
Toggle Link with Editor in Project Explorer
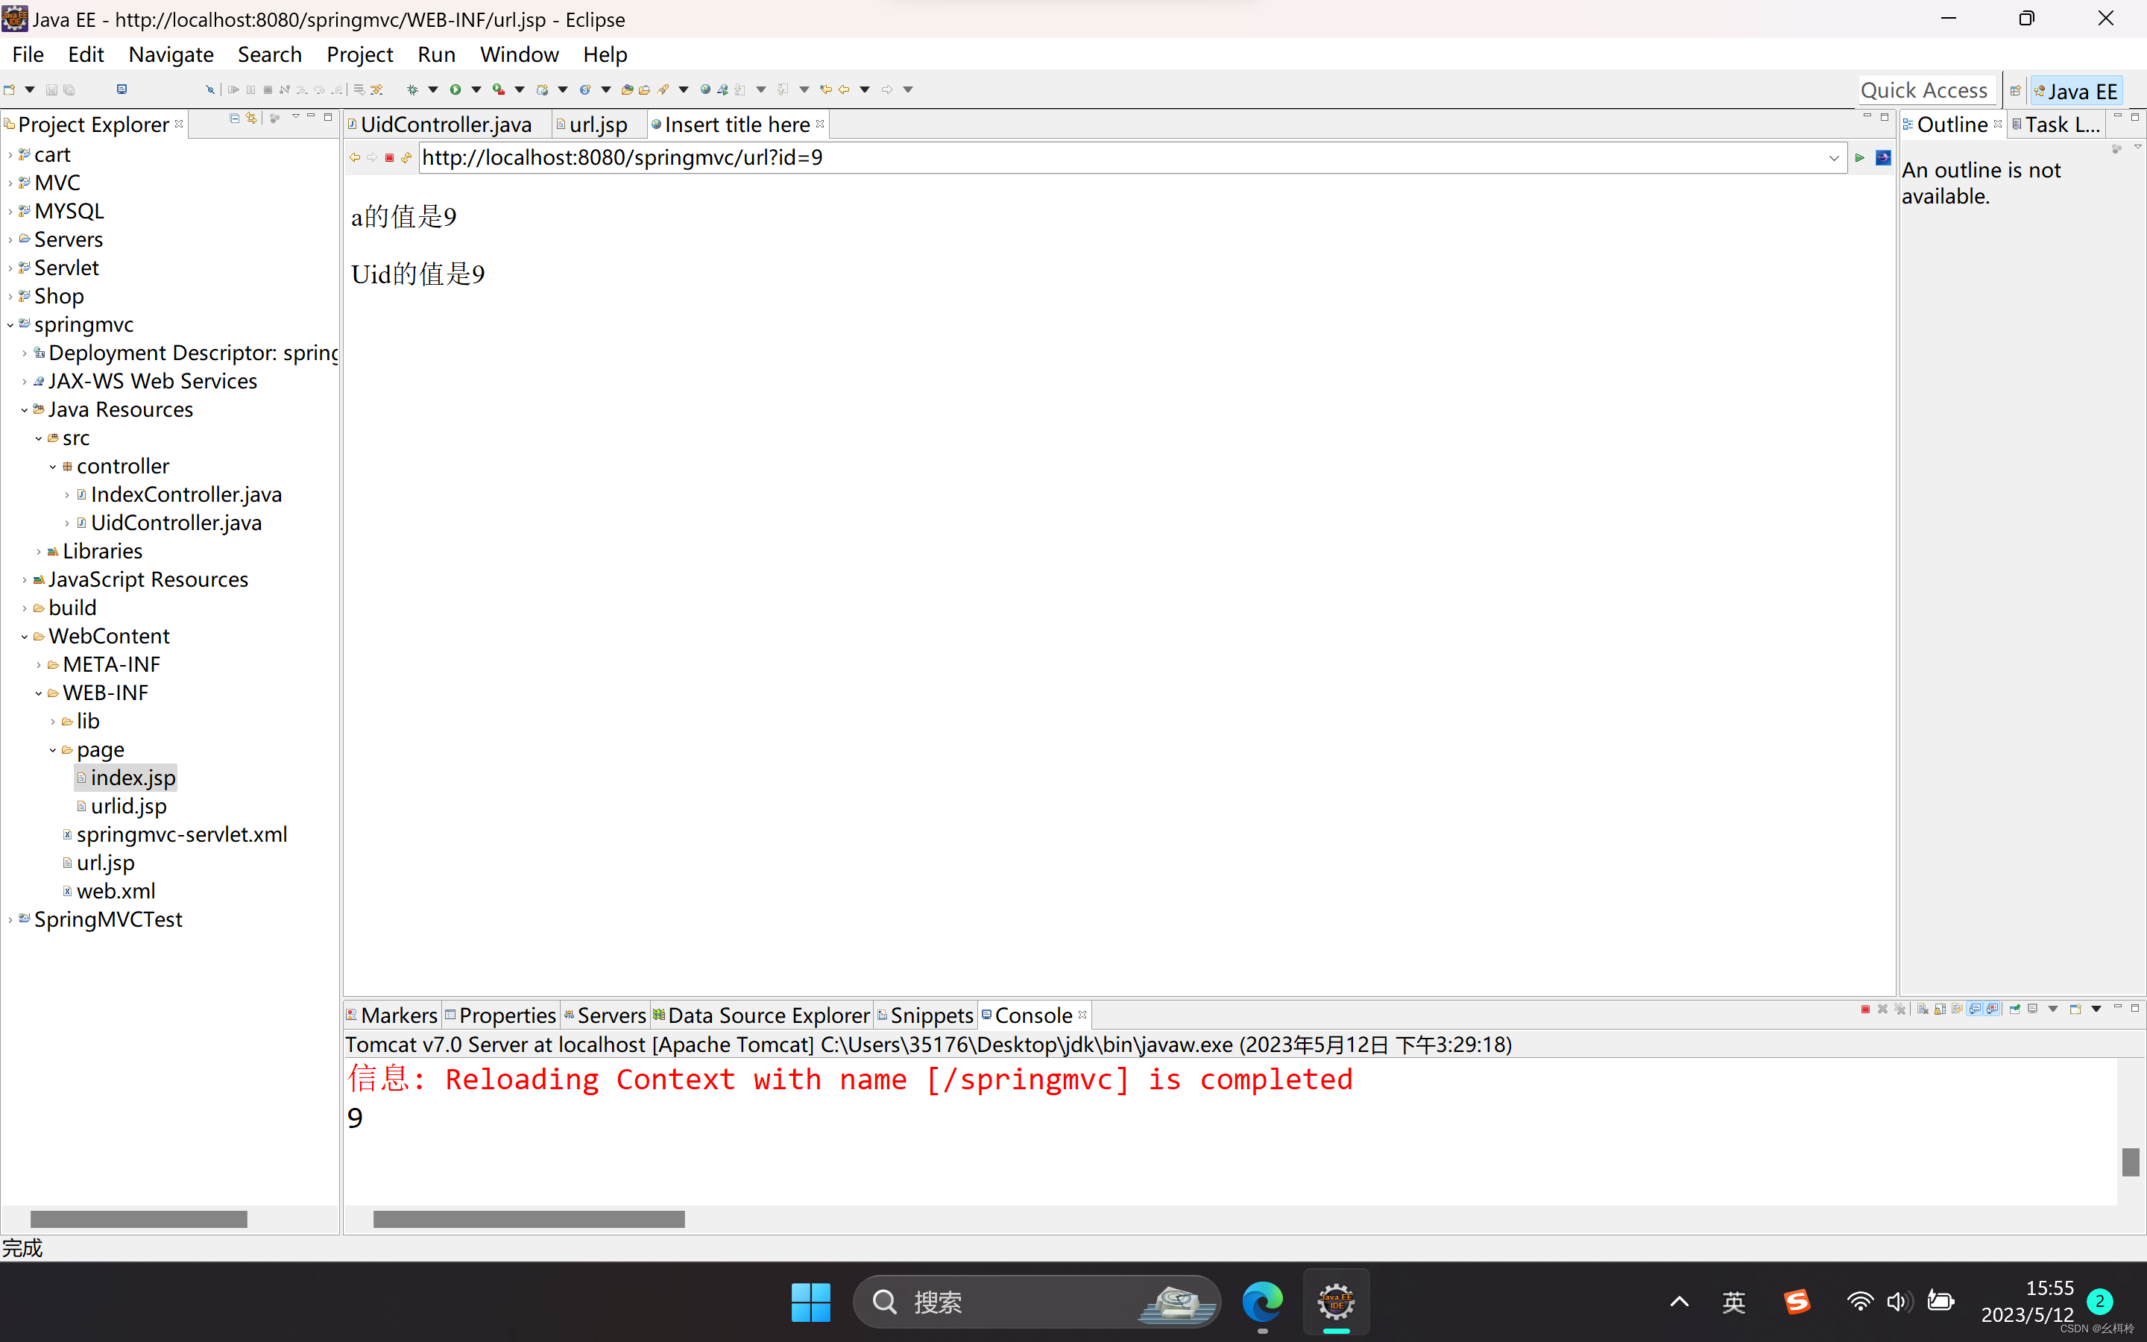point(252,118)
